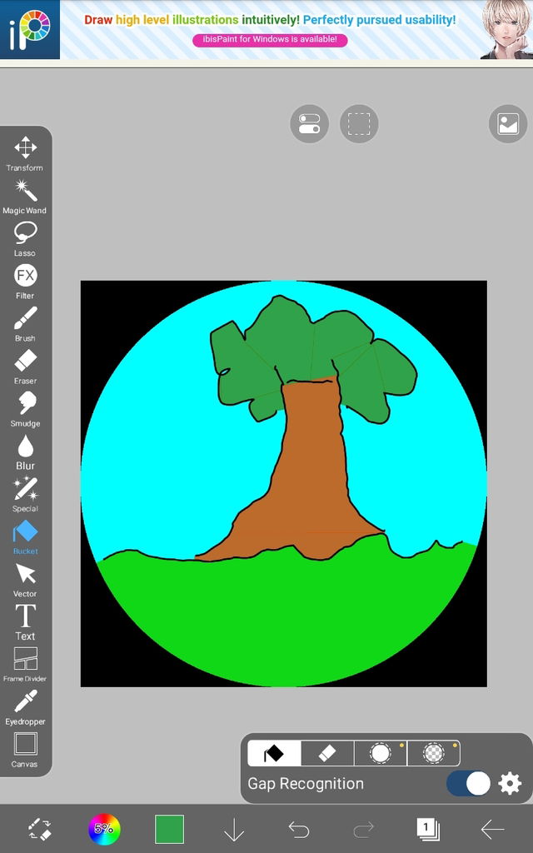Viewport: 533px width, 853px height.
Task: Toggle the Gap Recognition switch
Action: click(x=468, y=784)
